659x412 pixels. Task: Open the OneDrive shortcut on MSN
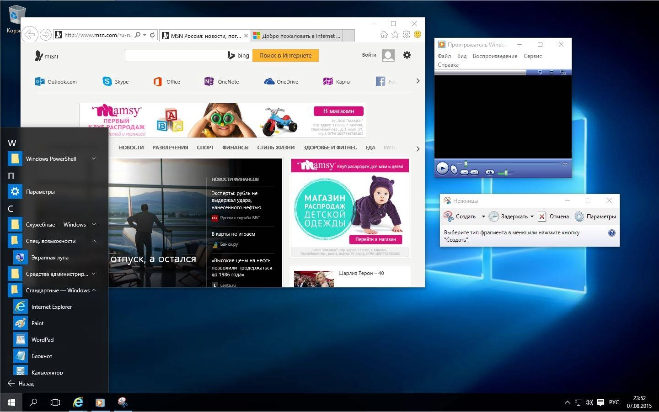click(281, 82)
